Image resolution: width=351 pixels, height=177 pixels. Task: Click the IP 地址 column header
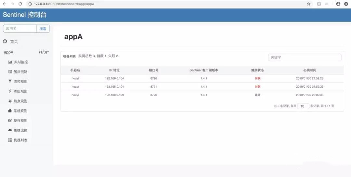(x=114, y=70)
